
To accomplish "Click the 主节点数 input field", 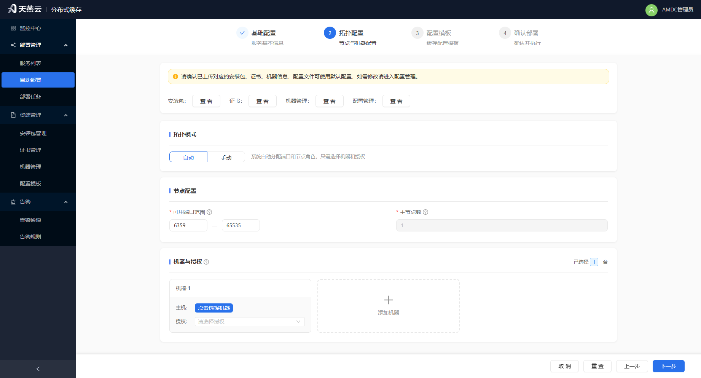I will click(x=502, y=225).
